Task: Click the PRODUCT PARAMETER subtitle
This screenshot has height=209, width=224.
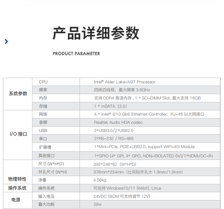Action: point(76,53)
